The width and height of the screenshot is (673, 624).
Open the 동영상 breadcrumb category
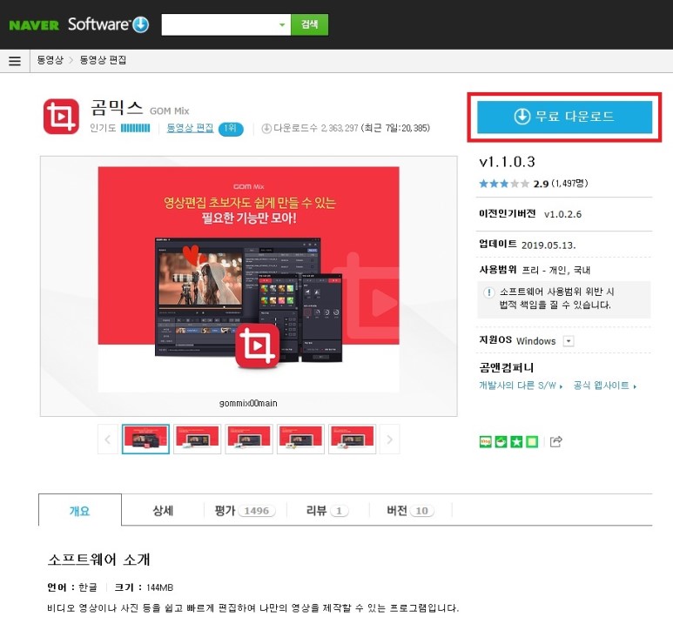50,60
